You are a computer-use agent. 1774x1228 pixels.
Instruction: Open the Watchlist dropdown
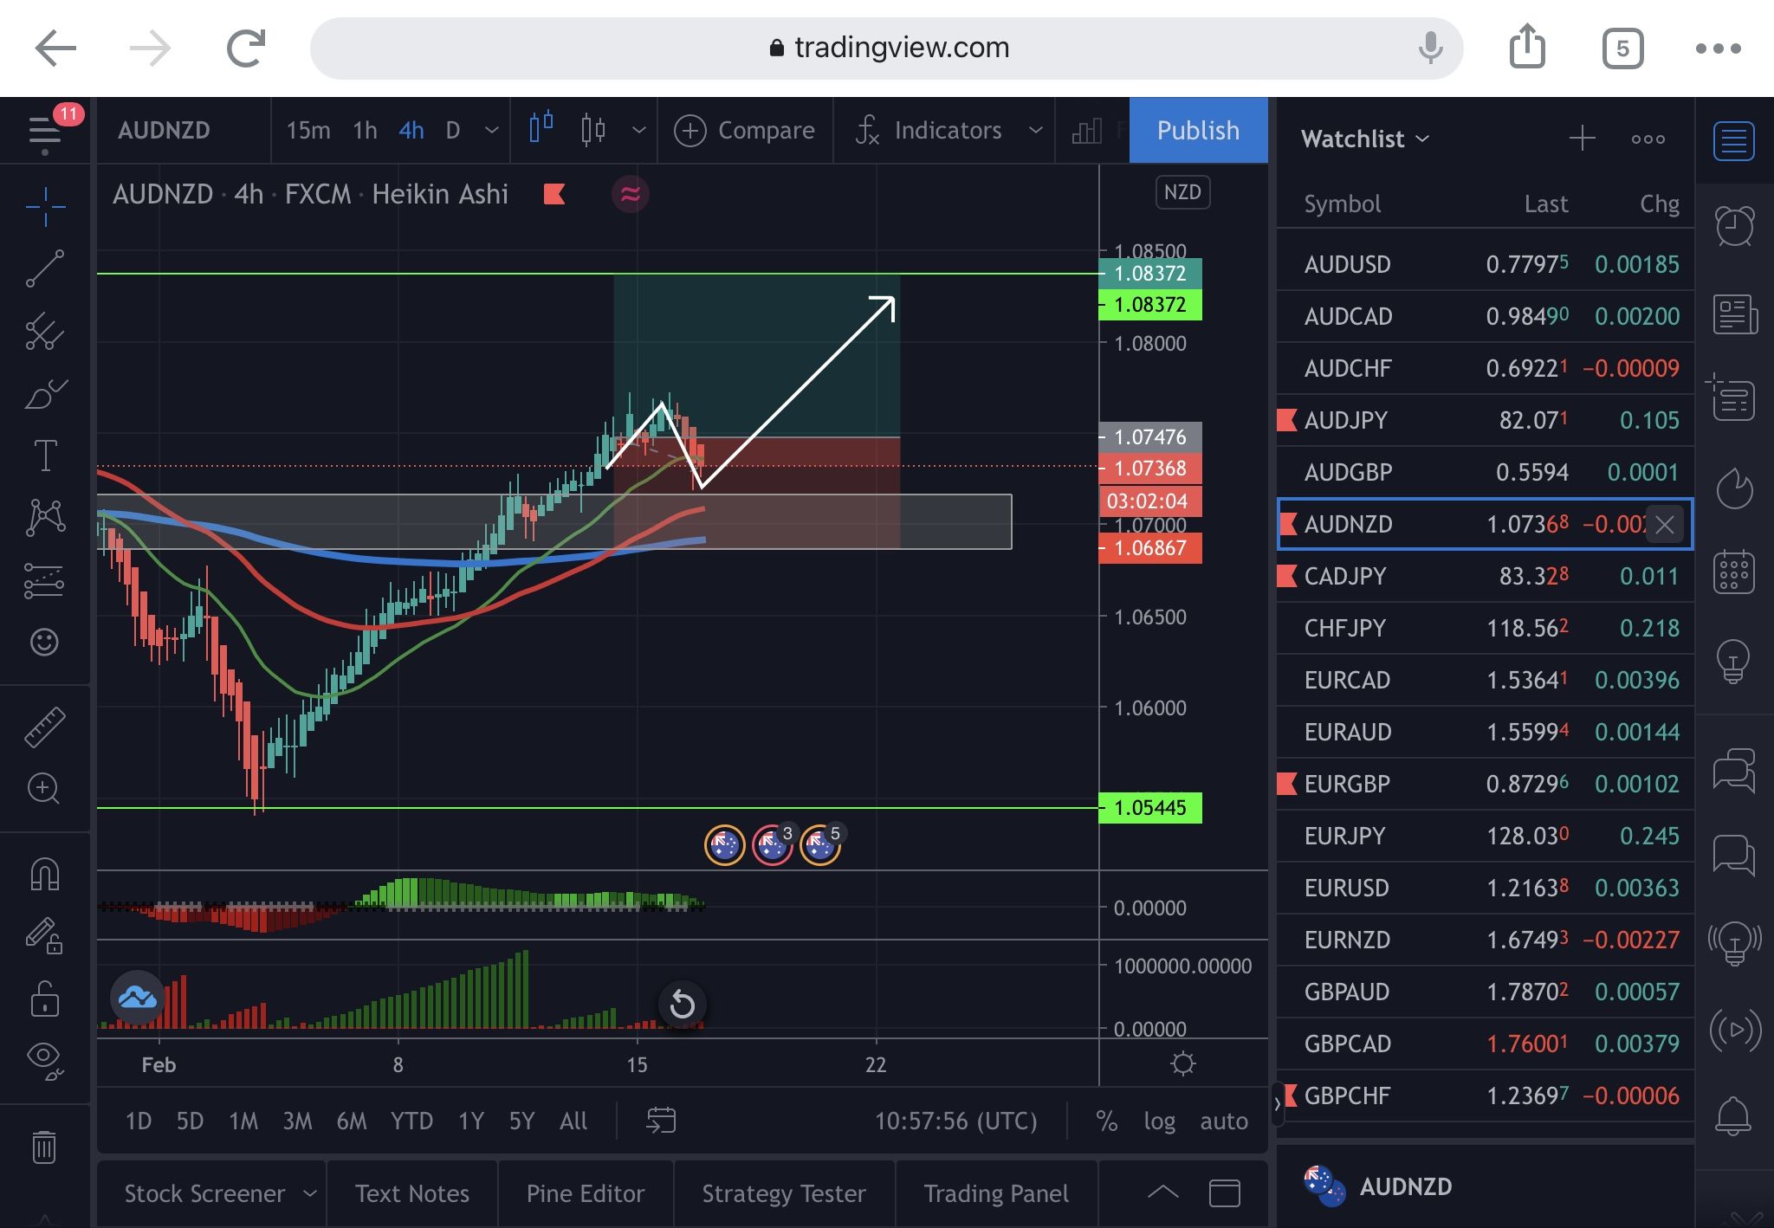point(1365,139)
